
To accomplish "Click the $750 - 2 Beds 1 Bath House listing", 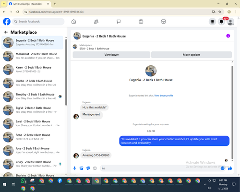I will point(94,48).
